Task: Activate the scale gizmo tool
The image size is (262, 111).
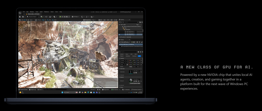Action: pos(28,20)
